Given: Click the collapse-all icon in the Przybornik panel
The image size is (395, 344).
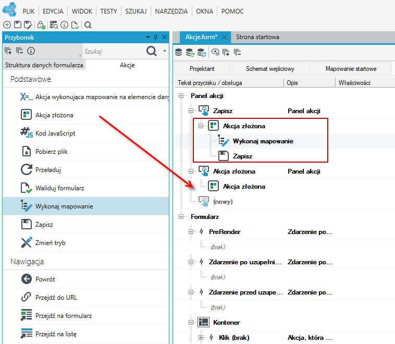Looking at the screenshot, I should click(x=19, y=51).
